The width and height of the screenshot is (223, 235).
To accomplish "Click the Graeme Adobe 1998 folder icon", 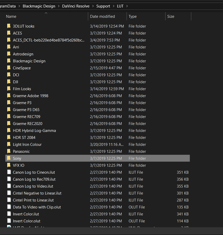I will (9, 96).
